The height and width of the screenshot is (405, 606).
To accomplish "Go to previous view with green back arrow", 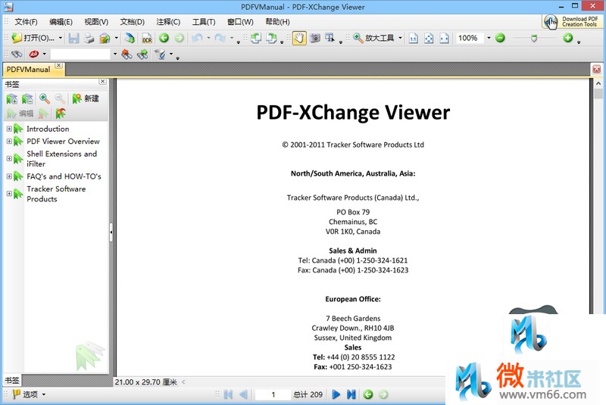I will [164, 38].
